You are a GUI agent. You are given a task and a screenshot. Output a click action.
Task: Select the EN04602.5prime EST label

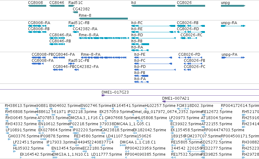[x=65, y=106]
